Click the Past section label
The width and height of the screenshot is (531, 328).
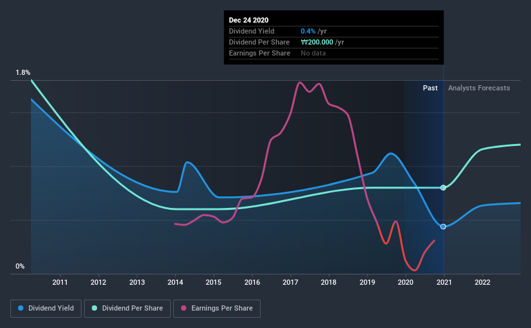point(430,88)
